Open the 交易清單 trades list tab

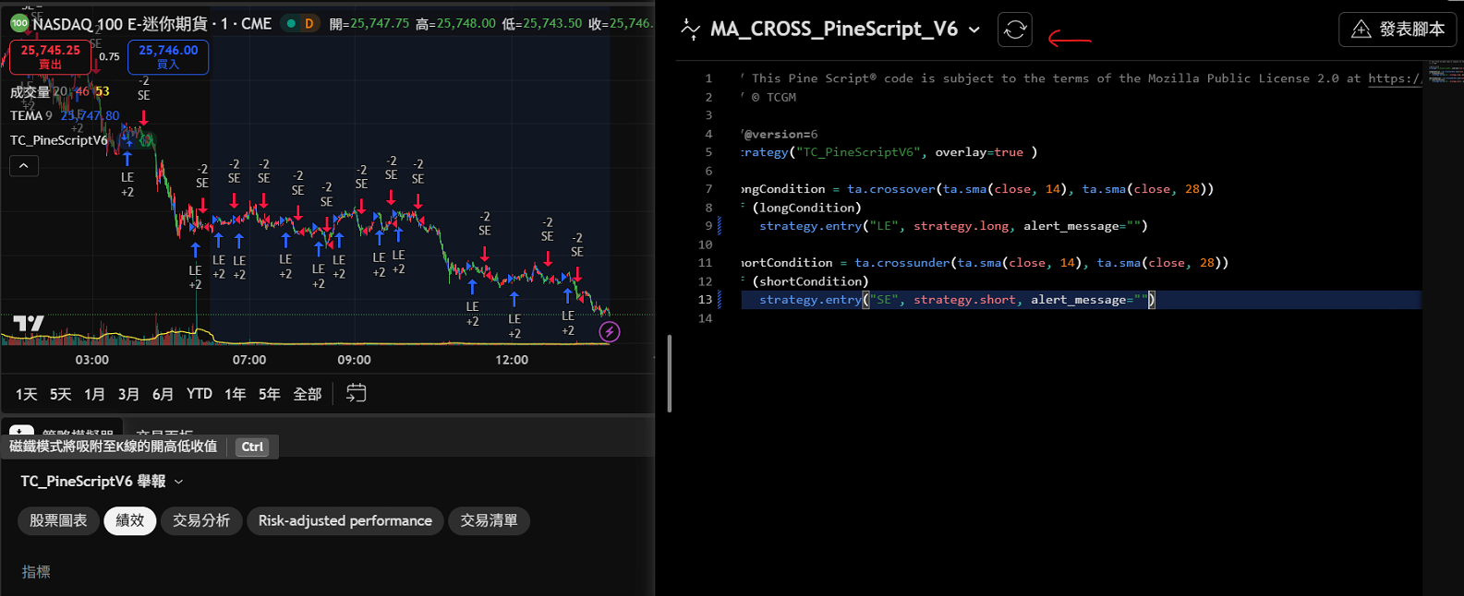click(x=489, y=520)
